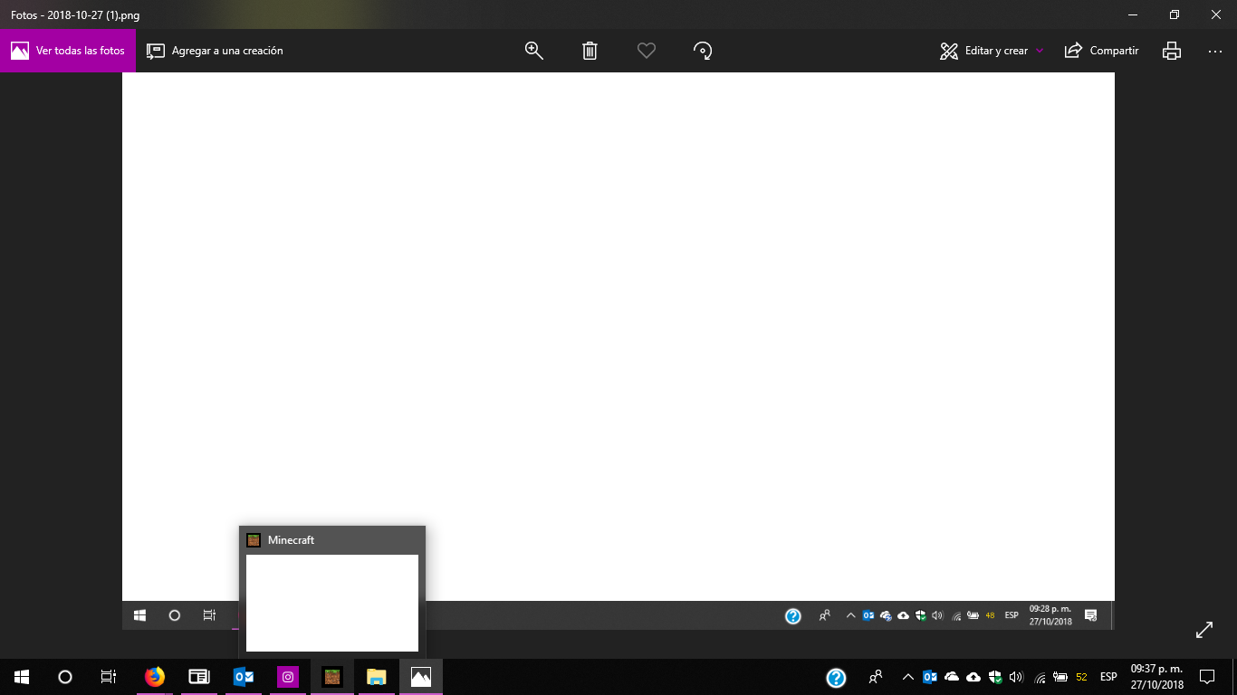Show hidden tray icons chevron on bottom taskbar
Viewport: 1237px width, 695px height.
click(907, 677)
